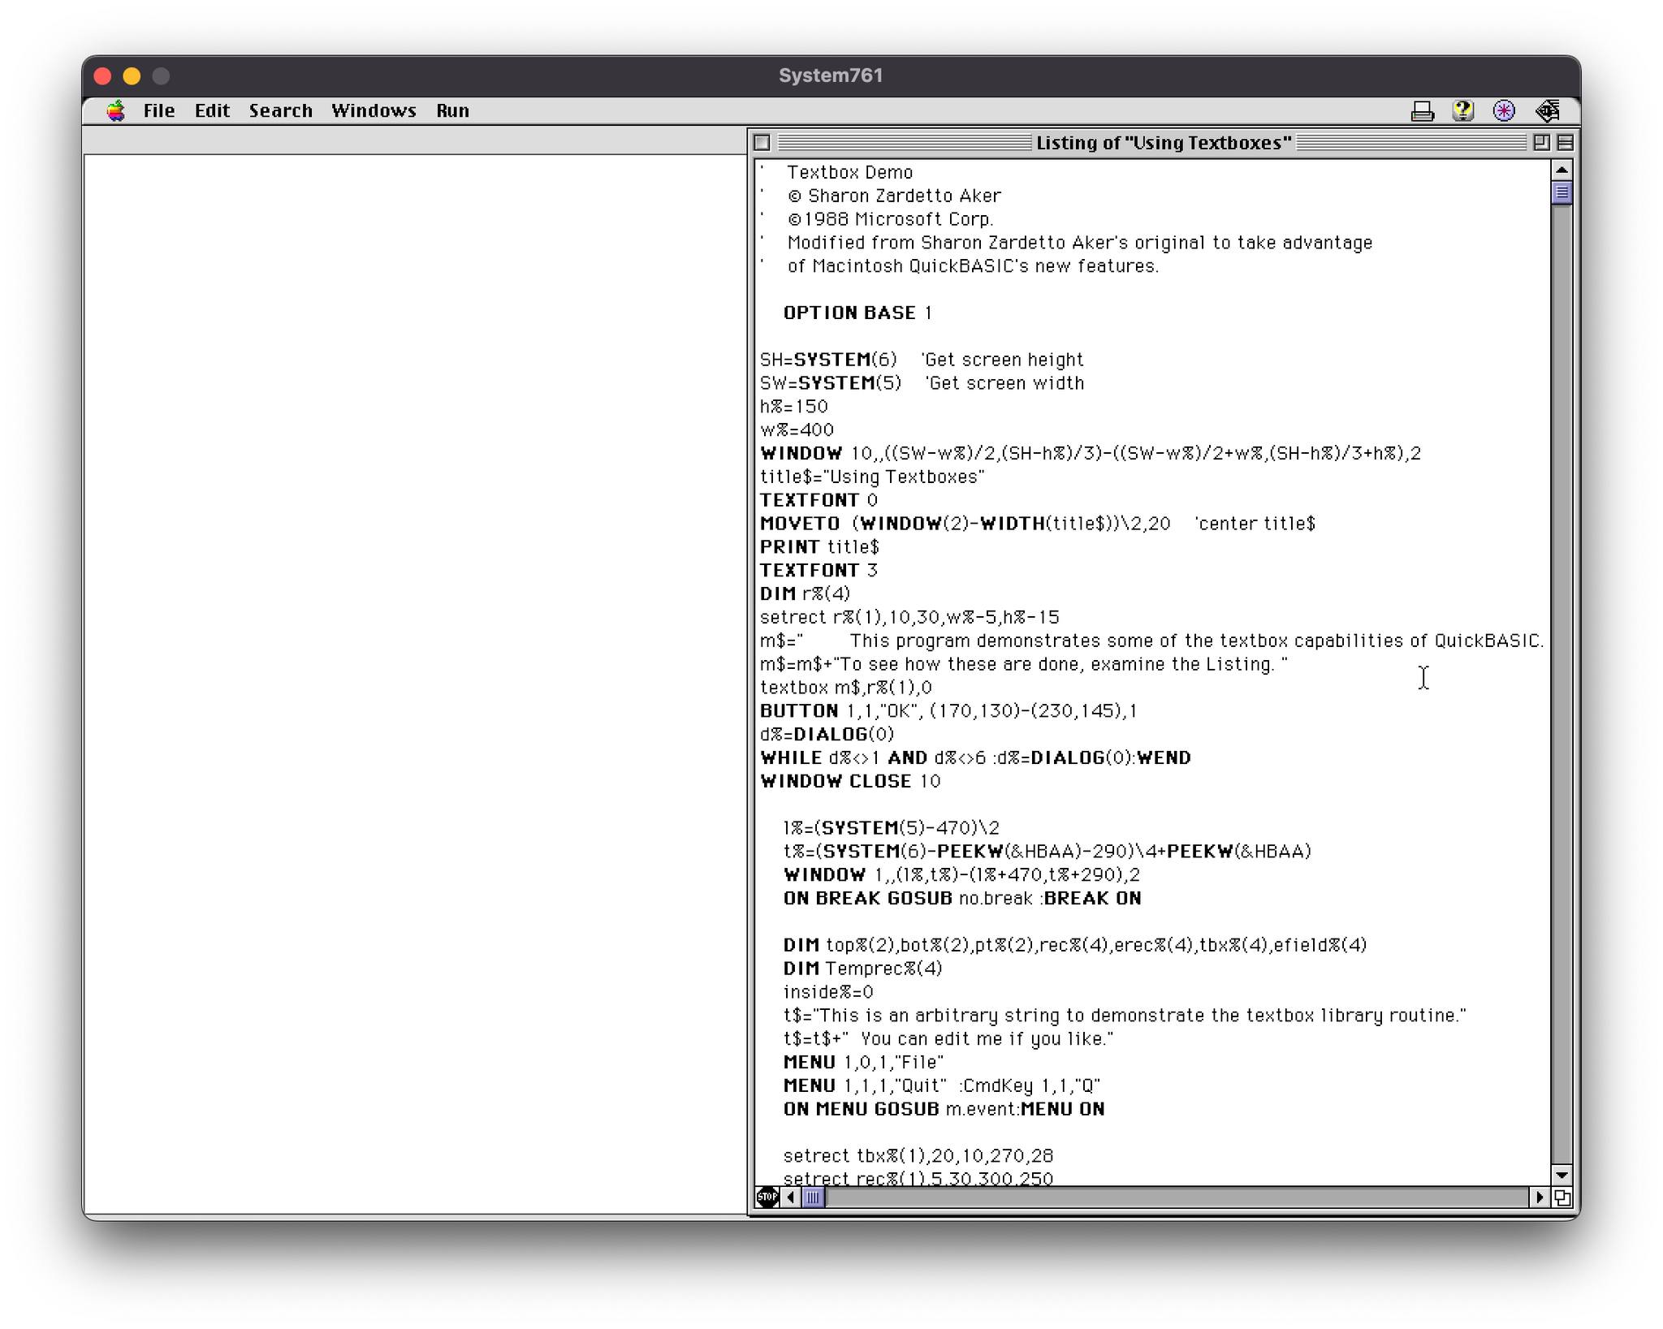
Task: Click the 'l%=(SYSTEM(5)-470)\2' line
Action: 891,828
